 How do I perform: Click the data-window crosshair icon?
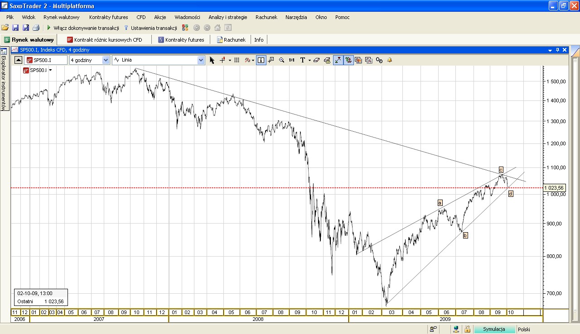271,60
